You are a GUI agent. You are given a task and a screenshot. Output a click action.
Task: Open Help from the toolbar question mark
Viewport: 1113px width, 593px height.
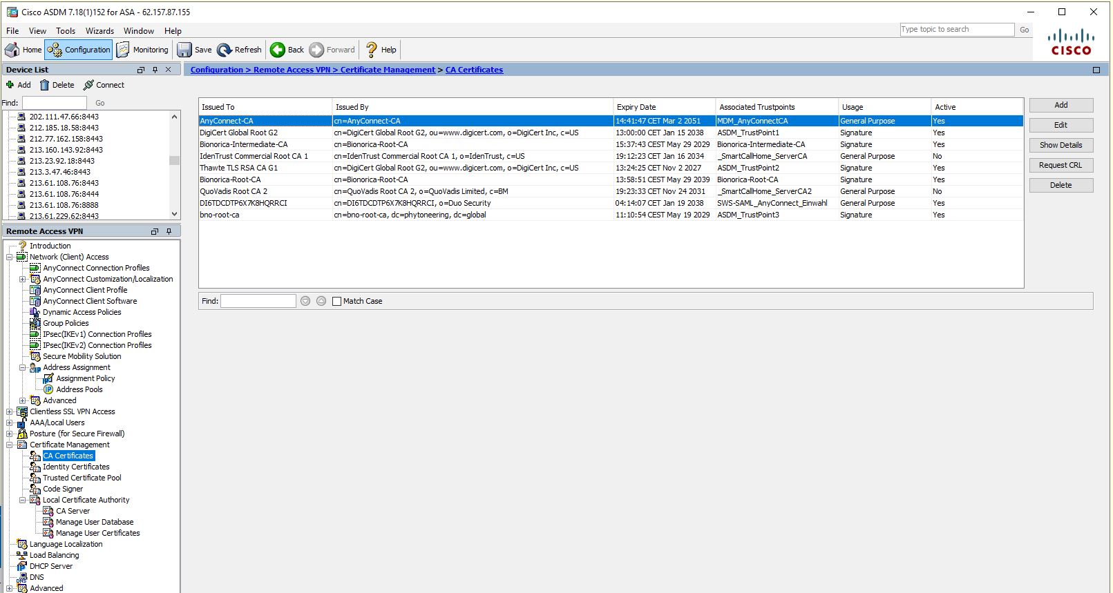click(x=381, y=50)
